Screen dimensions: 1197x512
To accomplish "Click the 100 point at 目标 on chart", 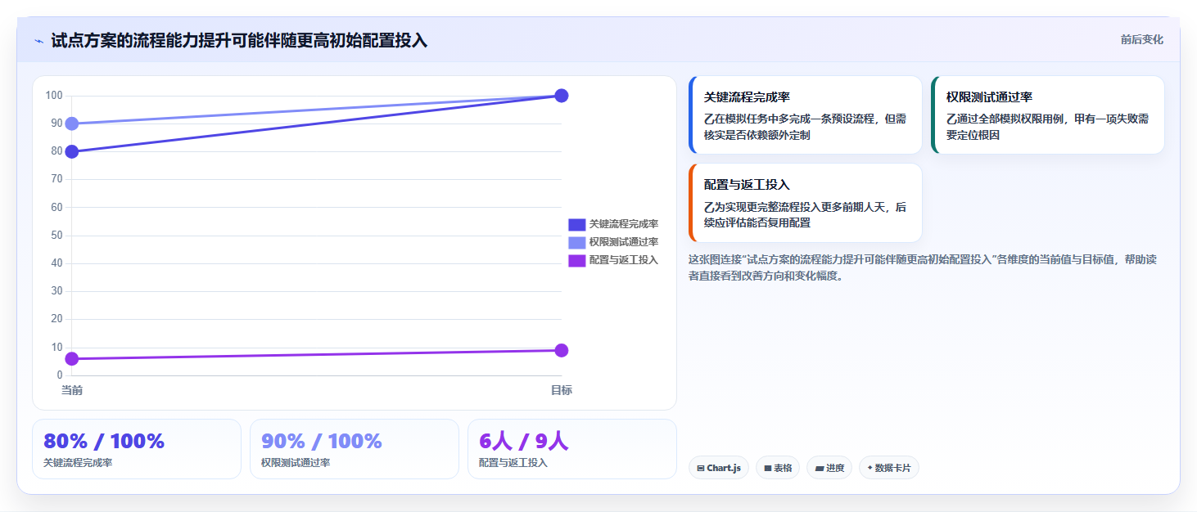I will tap(562, 96).
